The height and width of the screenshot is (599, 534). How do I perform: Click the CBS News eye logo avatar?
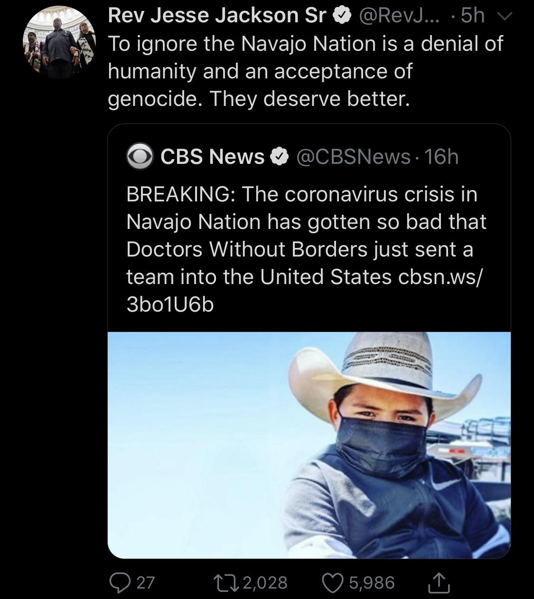point(140,157)
